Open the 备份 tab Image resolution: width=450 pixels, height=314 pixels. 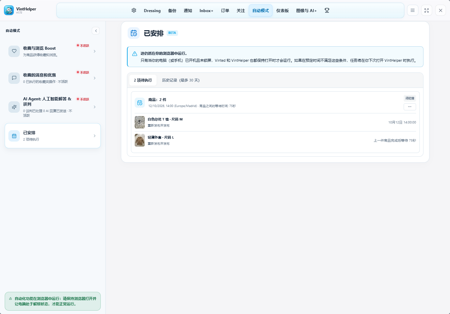click(172, 11)
